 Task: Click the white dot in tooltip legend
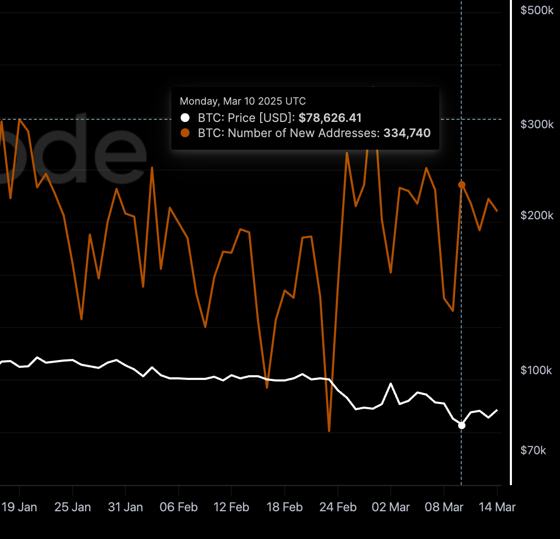185,118
